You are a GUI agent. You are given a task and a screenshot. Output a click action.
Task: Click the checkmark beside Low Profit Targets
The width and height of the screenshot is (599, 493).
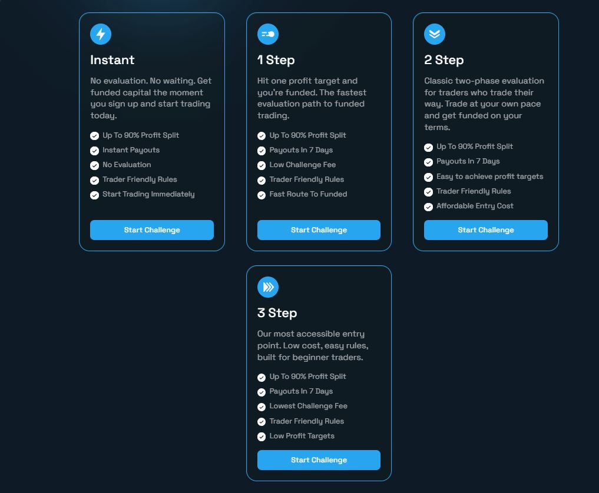(262, 437)
